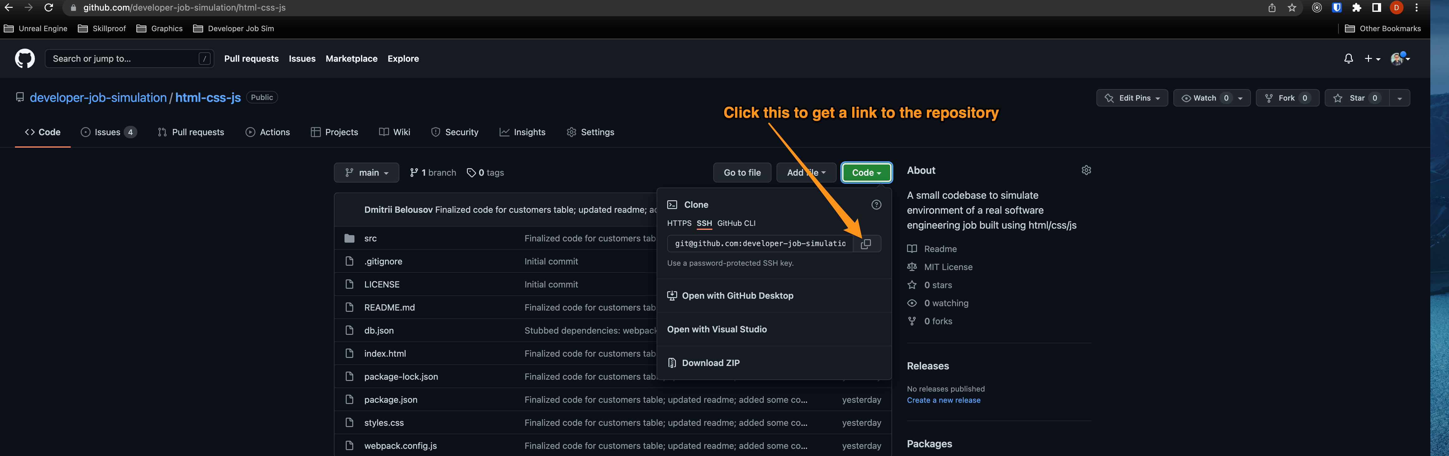Image resolution: width=1449 pixels, height=456 pixels.
Task: Expand the Edit Pins dropdown
Action: click(x=1132, y=98)
